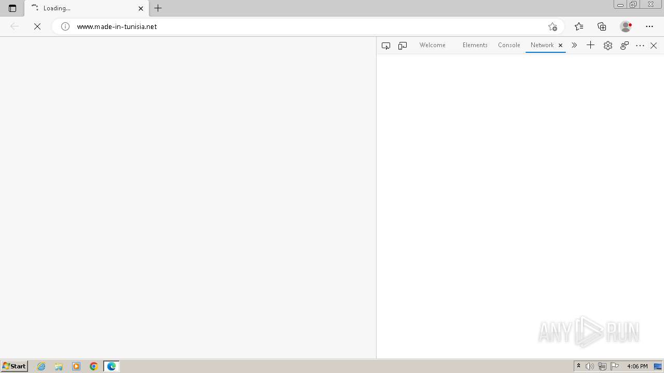The width and height of the screenshot is (664, 373).
Task: Open DevTools feedback icon
Action: (625, 46)
